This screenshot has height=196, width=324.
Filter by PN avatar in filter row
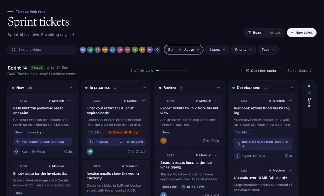coord(105,49)
